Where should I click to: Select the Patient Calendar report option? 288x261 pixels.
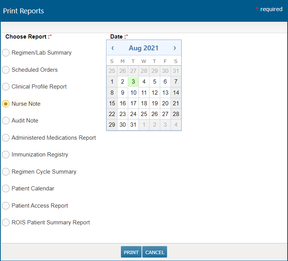coord(6,188)
